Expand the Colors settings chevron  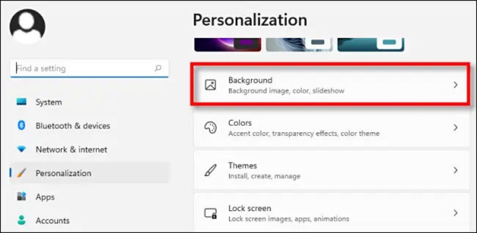coord(455,127)
